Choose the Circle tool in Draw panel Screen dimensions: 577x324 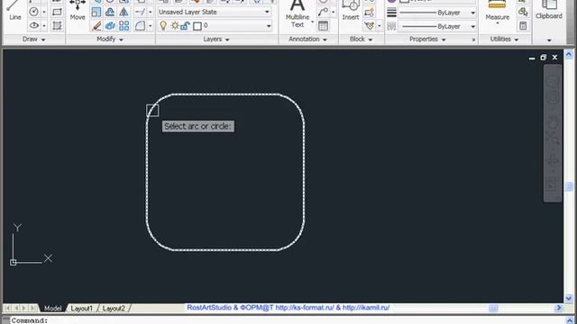coord(34,12)
